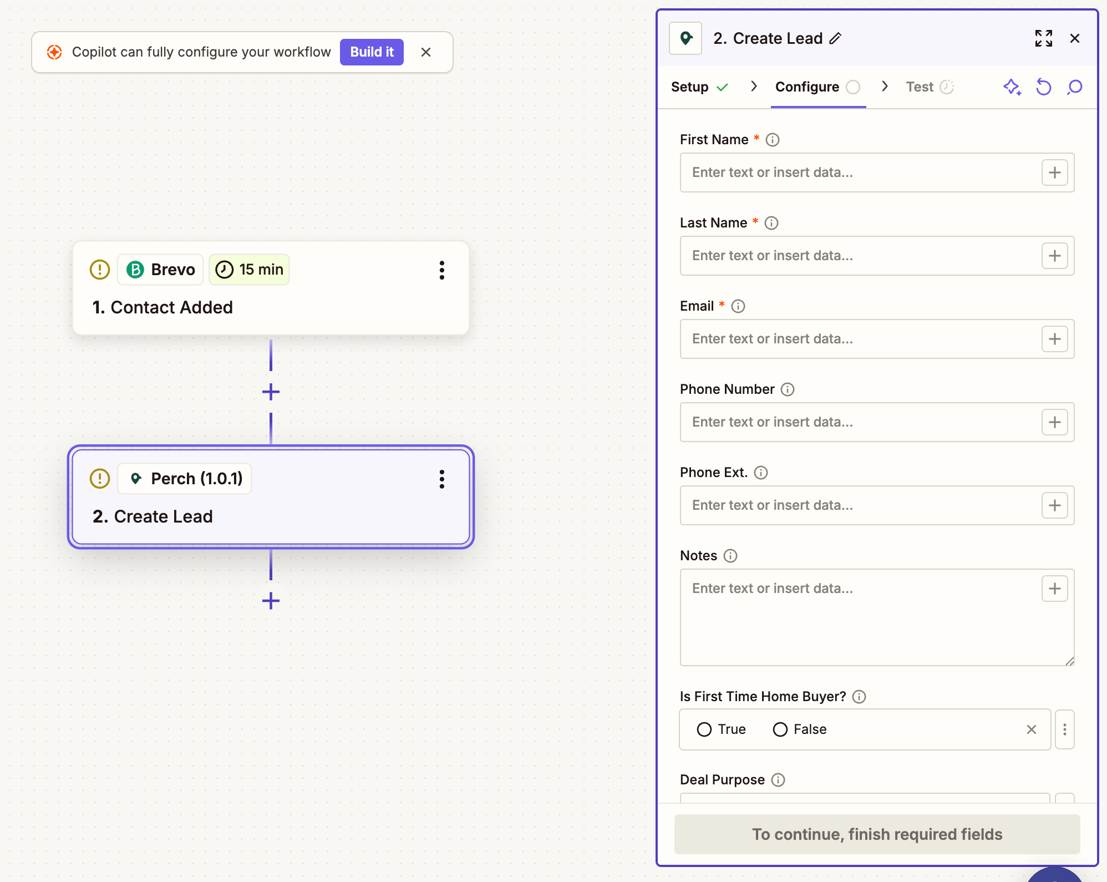Click into the Notes text area
The height and width of the screenshot is (882, 1107).
click(x=860, y=617)
